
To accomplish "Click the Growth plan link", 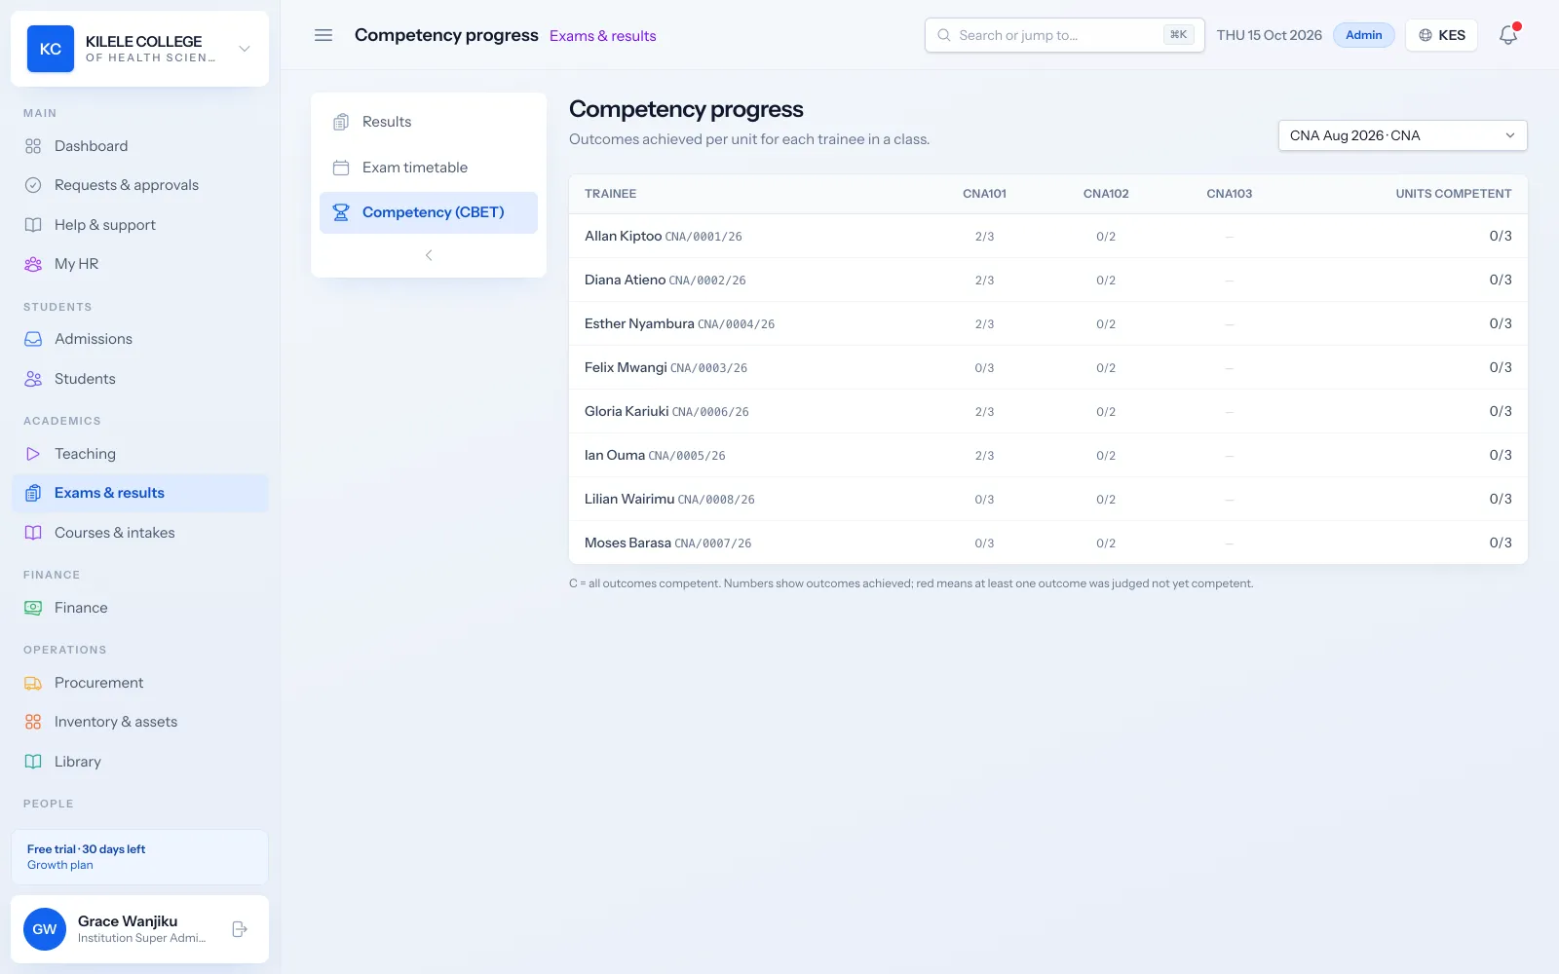I will [x=60, y=865].
